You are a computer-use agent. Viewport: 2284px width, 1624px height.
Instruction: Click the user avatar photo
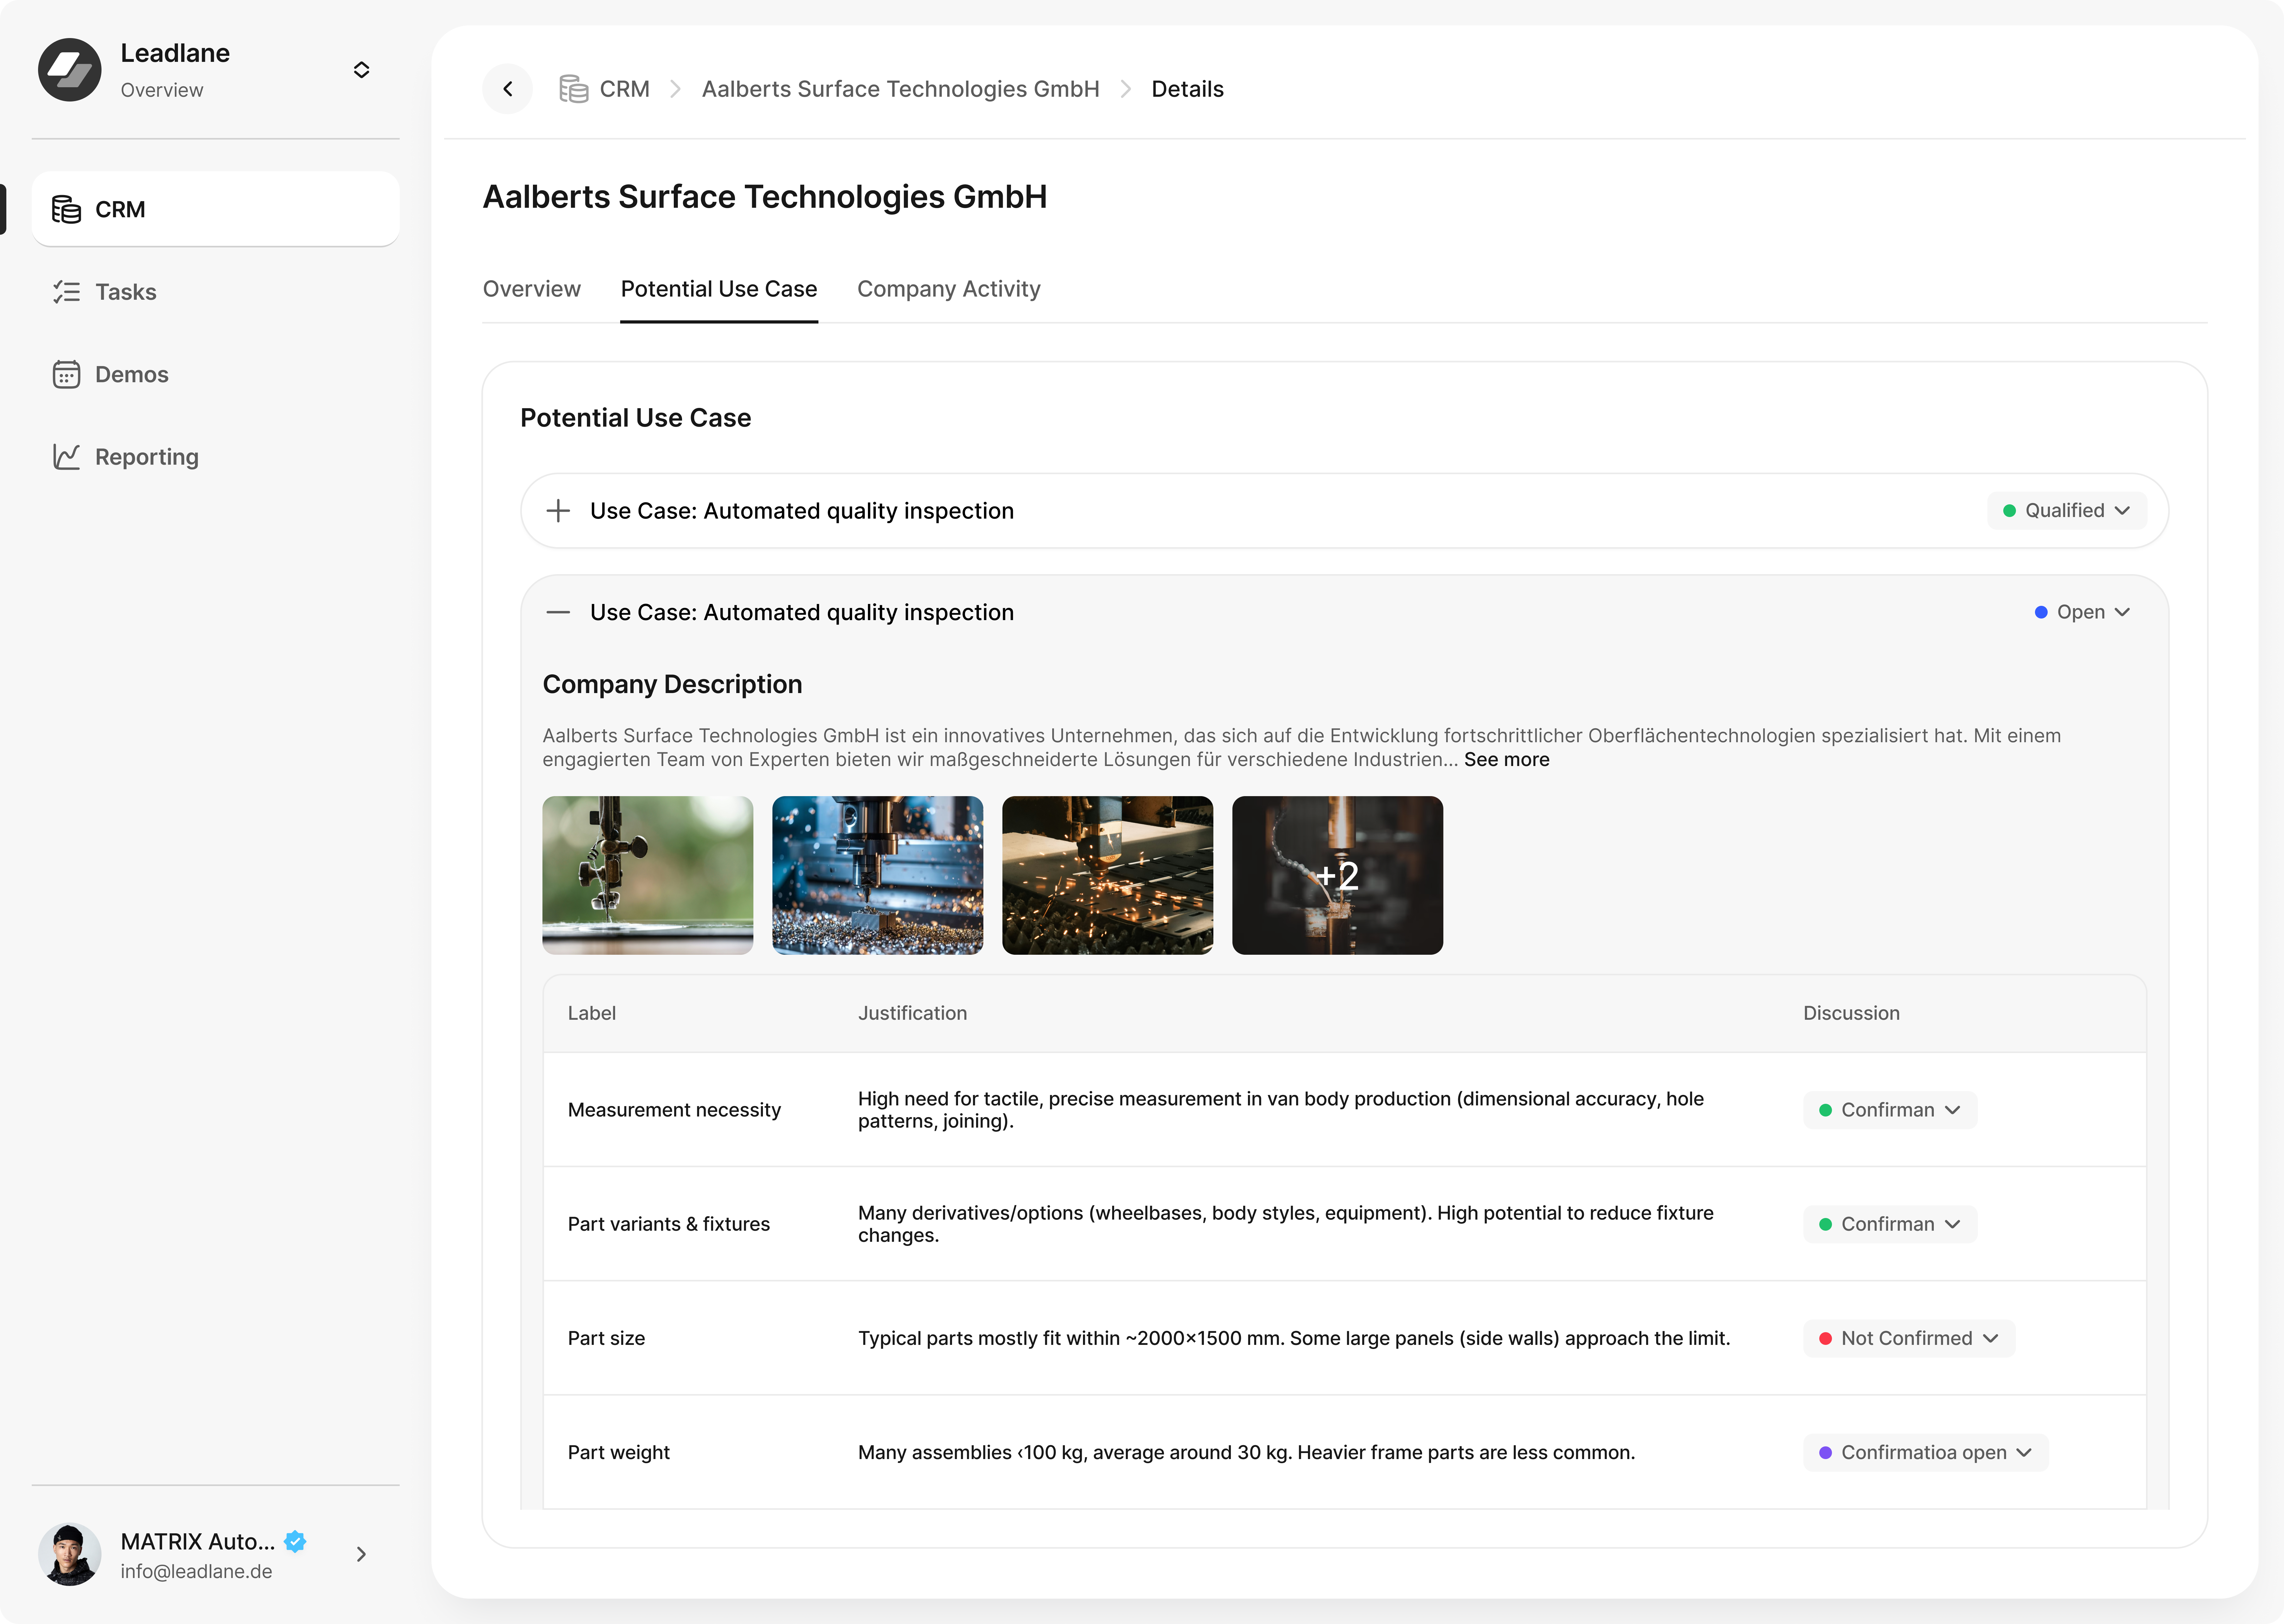[x=69, y=1554]
